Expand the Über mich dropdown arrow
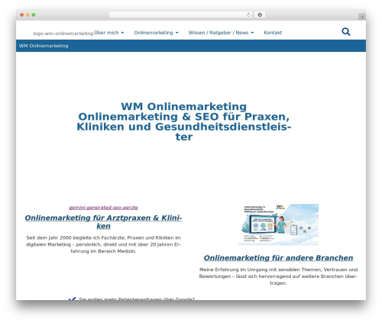 point(122,33)
